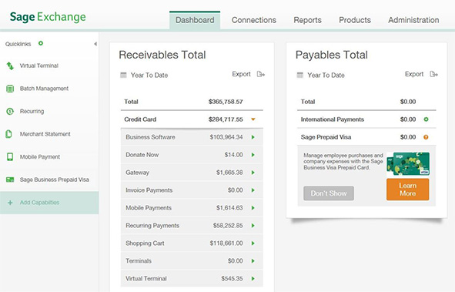Screen dimensions: 455x292
Task: Click green gear beside International Payments
Action: point(426,119)
